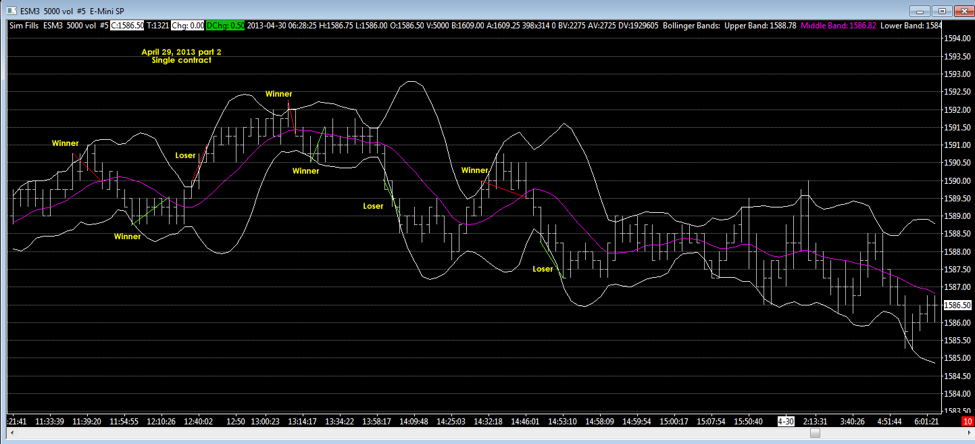The height and width of the screenshot is (444, 975).
Task: Click the O:1586.50 open value
Action: coord(406,26)
